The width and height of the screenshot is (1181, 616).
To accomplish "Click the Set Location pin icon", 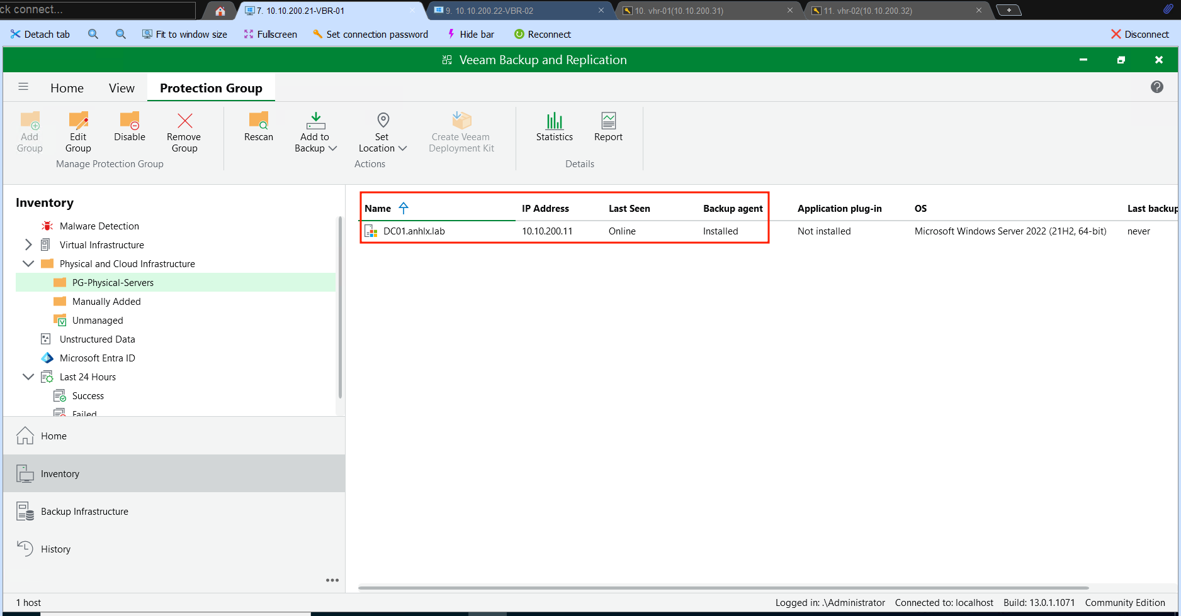I will [383, 120].
